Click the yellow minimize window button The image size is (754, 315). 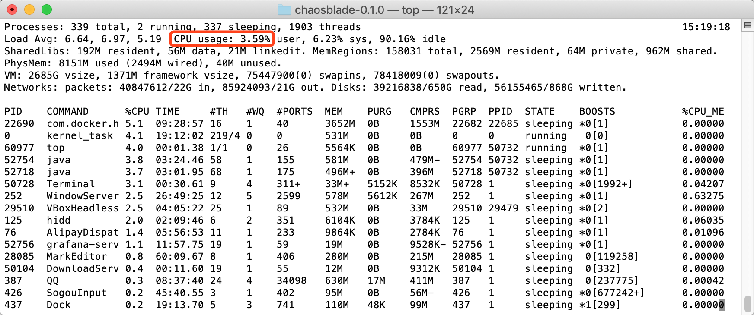[29, 9]
